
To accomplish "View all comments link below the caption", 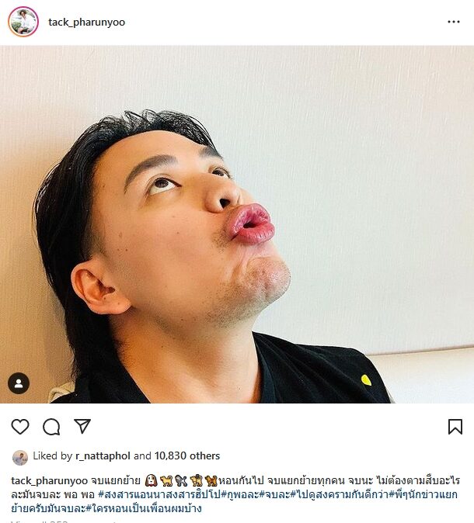I will [64, 521].
